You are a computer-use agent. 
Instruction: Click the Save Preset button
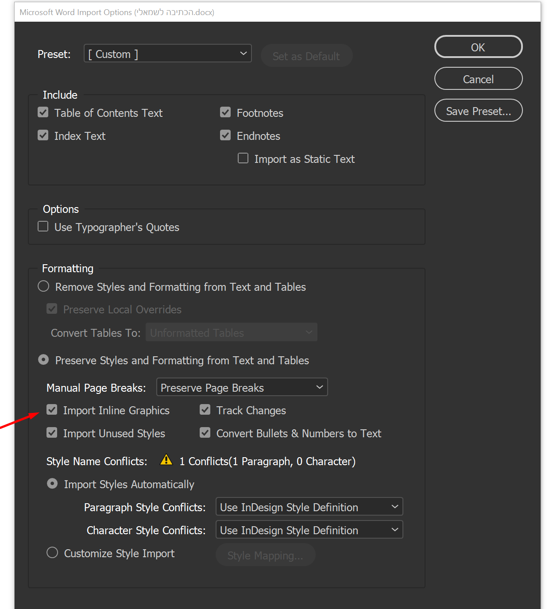(478, 111)
